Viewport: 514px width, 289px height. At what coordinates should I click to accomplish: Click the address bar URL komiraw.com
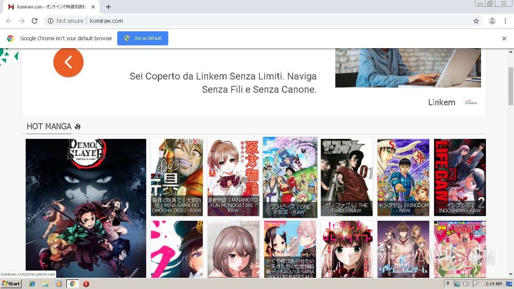106,21
